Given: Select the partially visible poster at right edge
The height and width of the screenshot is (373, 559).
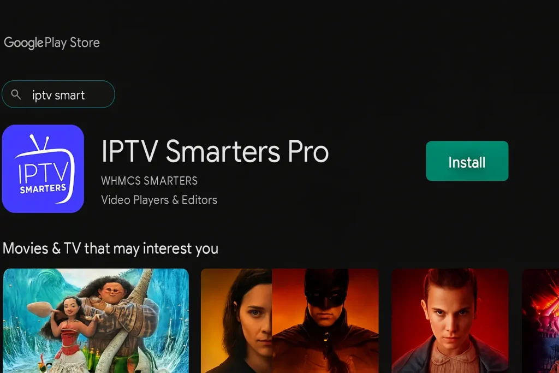Looking at the screenshot, I should click(540, 321).
